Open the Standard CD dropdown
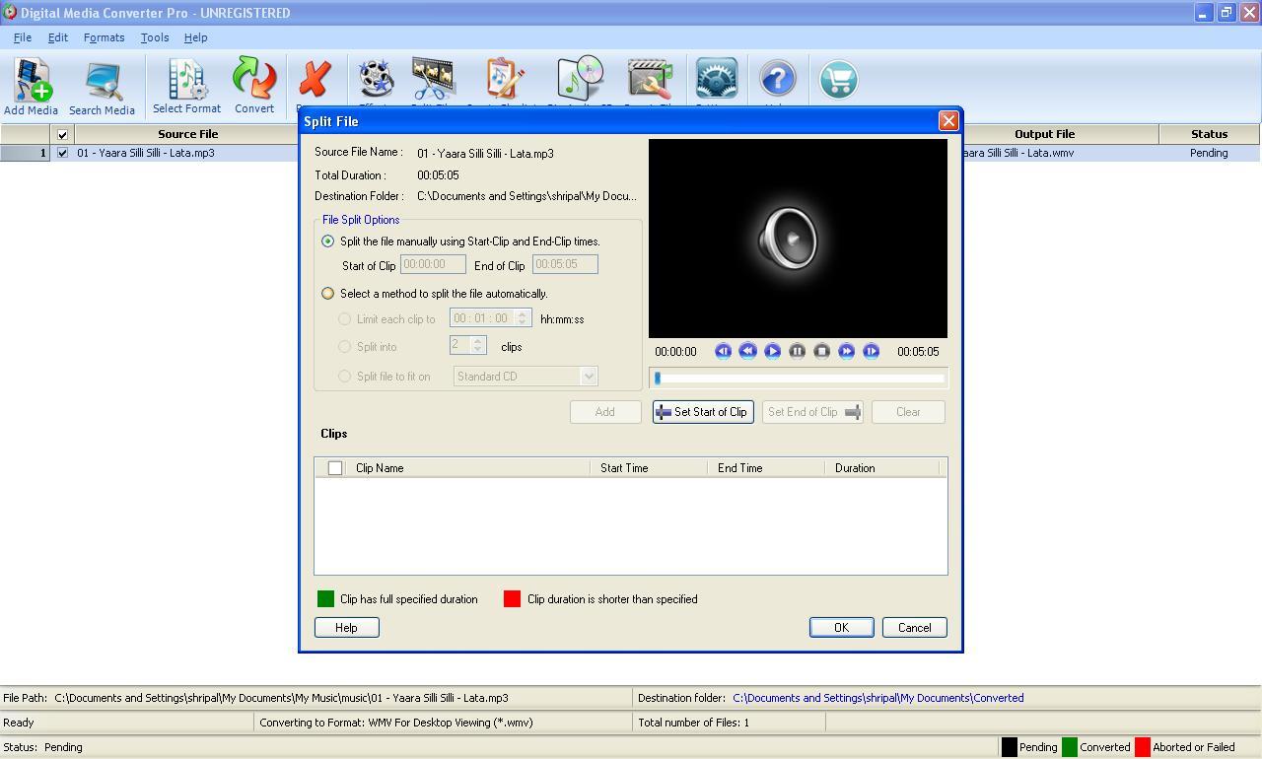The image size is (1262, 759). click(589, 377)
